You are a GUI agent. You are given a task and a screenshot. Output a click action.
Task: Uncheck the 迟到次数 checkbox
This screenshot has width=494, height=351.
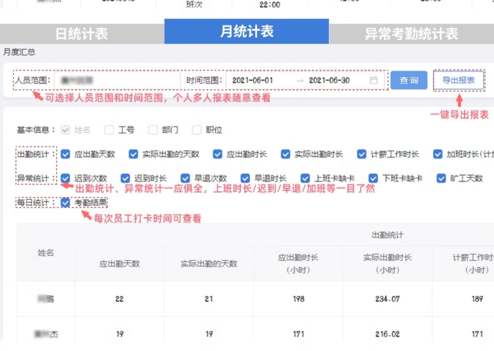coord(66,179)
